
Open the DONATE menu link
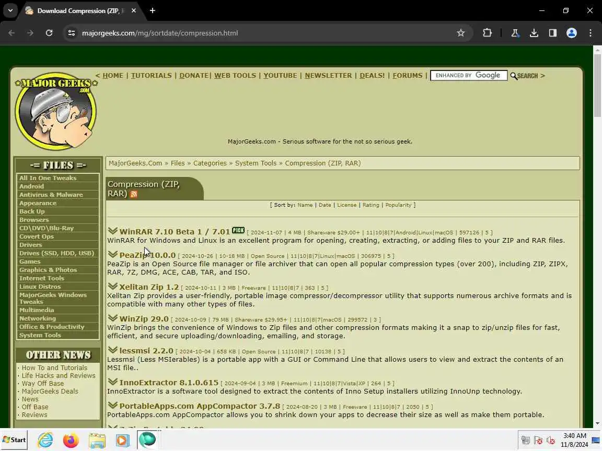[194, 76]
